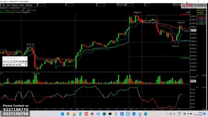Show hidden system tray icons
The image size is (208, 117).
(x=167, y=114)
